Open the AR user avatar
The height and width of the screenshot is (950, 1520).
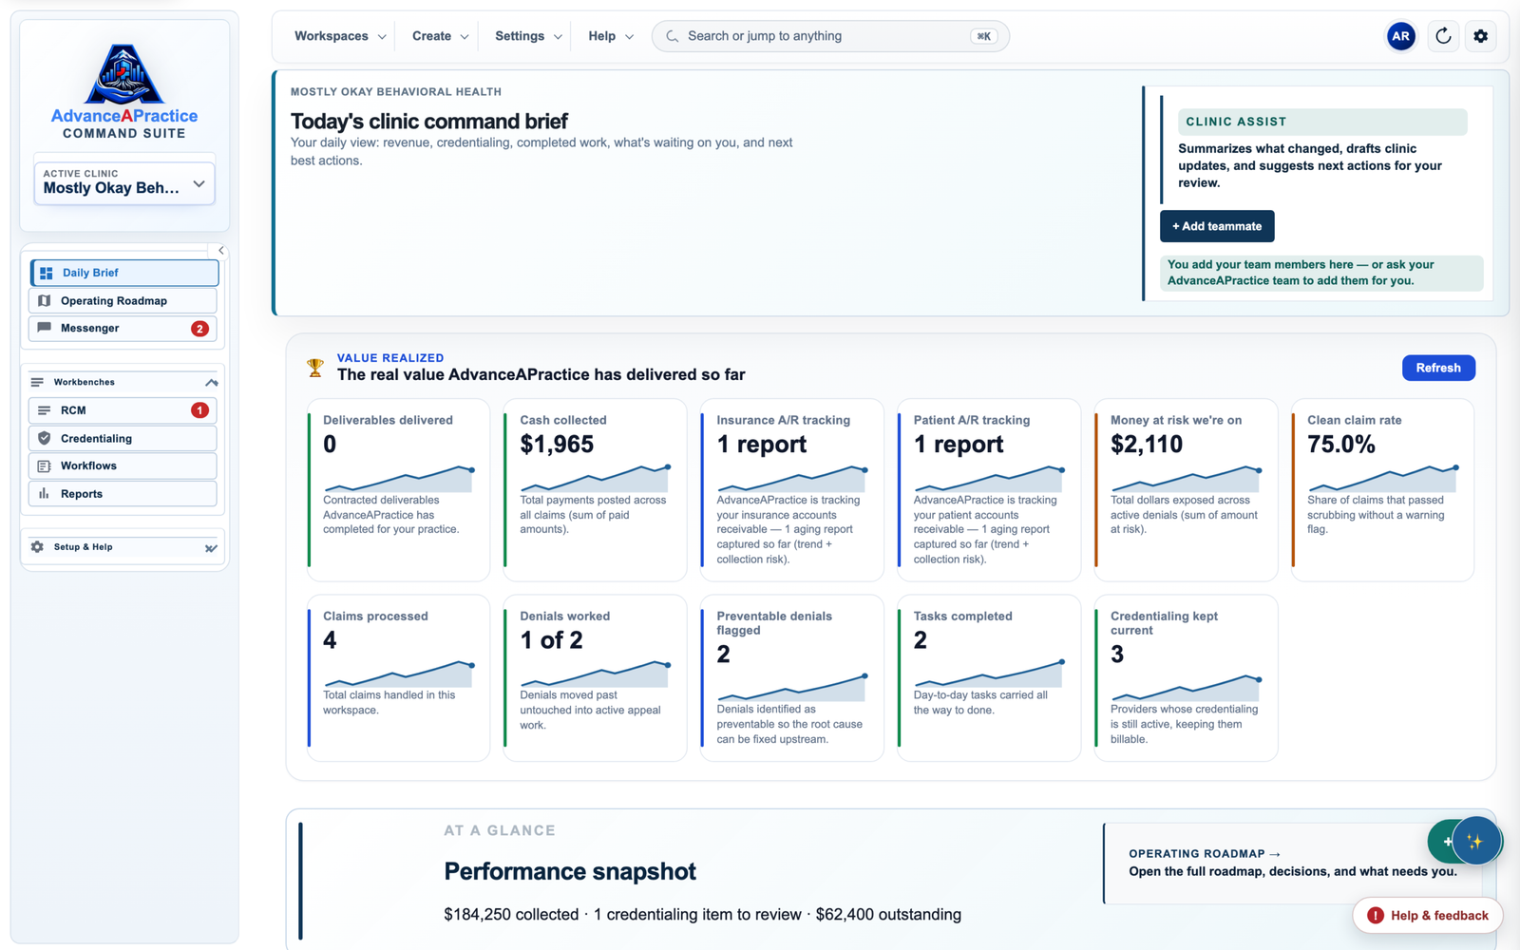1400,36
